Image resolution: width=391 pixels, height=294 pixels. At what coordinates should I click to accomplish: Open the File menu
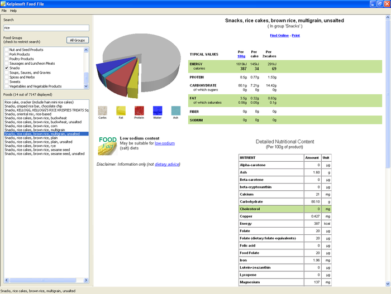(x=4, y=11)
